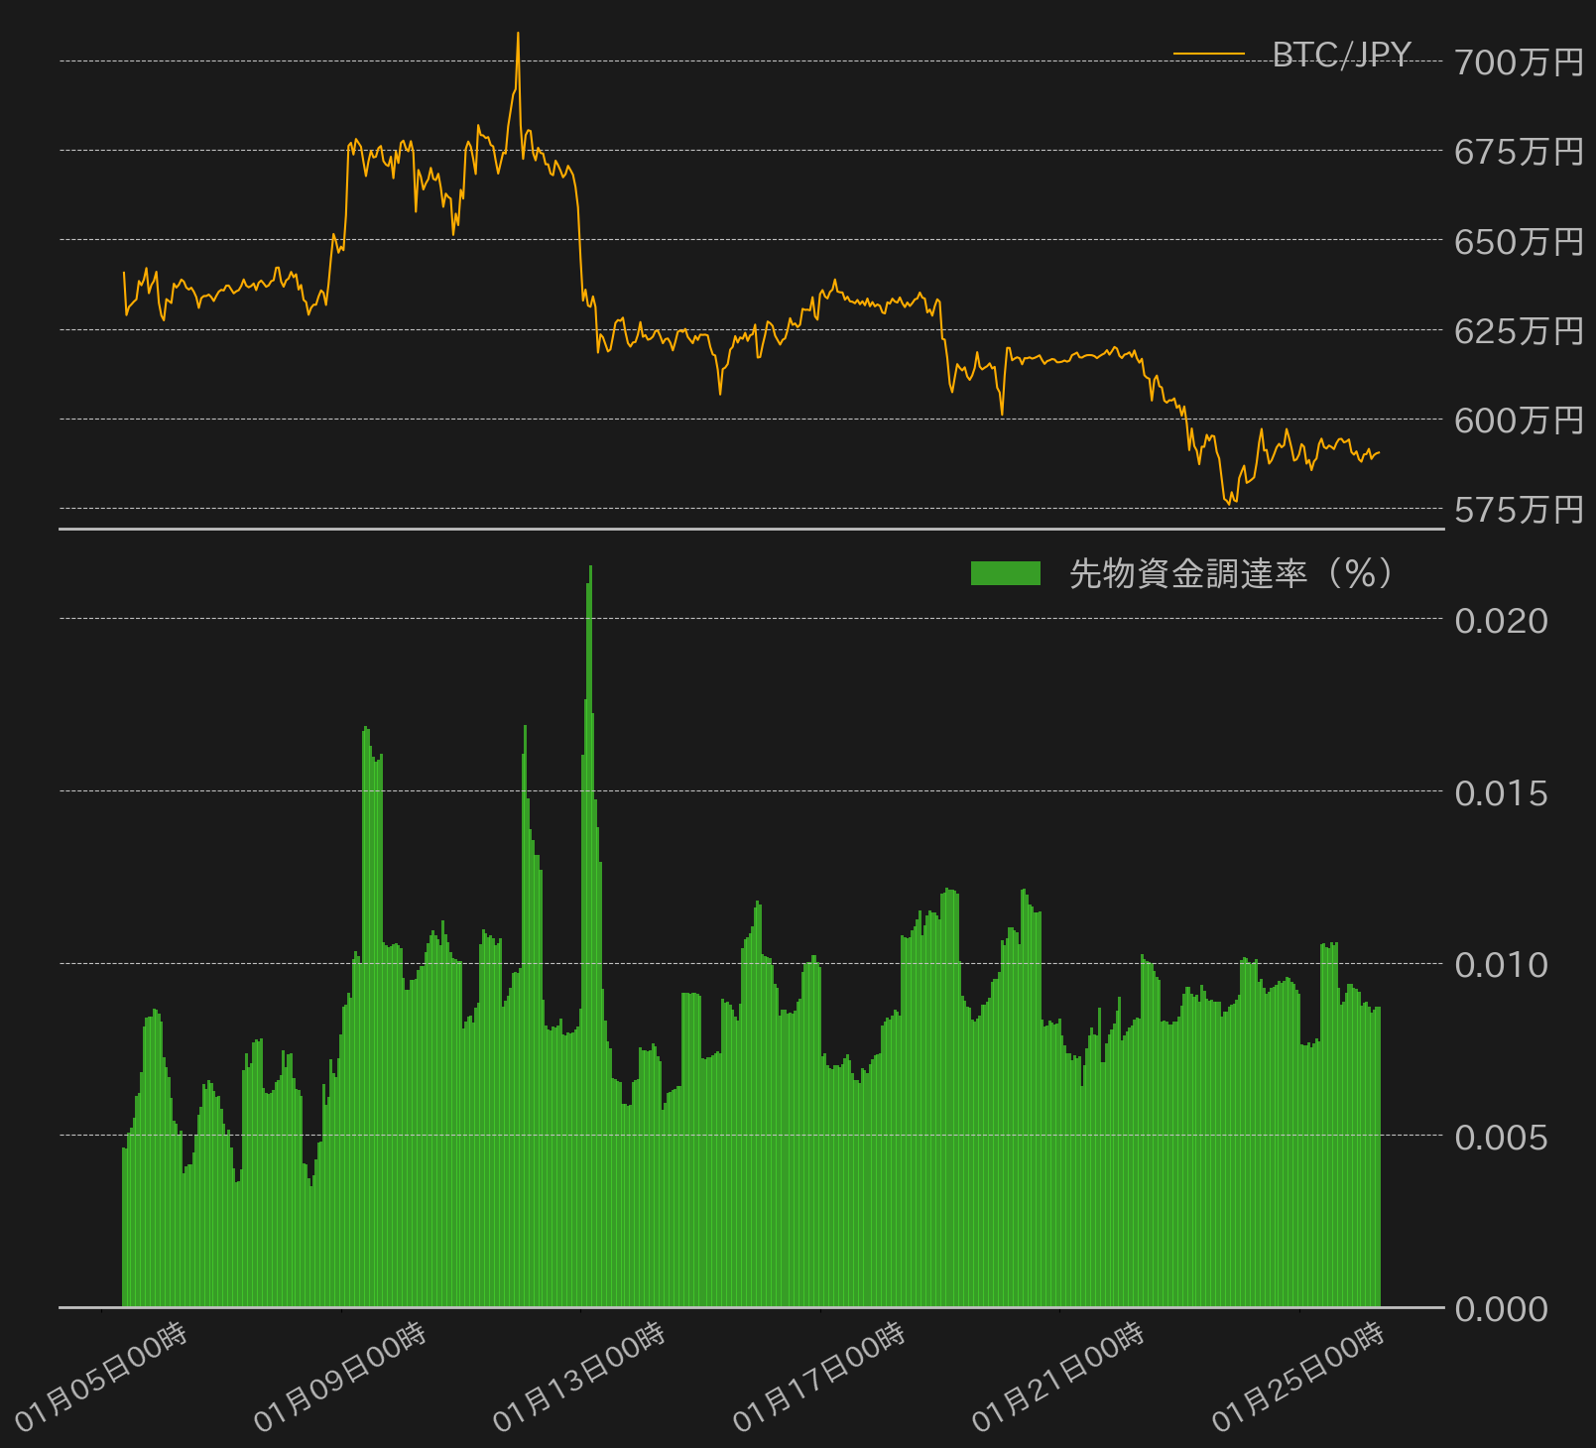Select the 650万円 price axis label
Image resolution: width=1596 pixels, height=1448 pixels.
1519,241
